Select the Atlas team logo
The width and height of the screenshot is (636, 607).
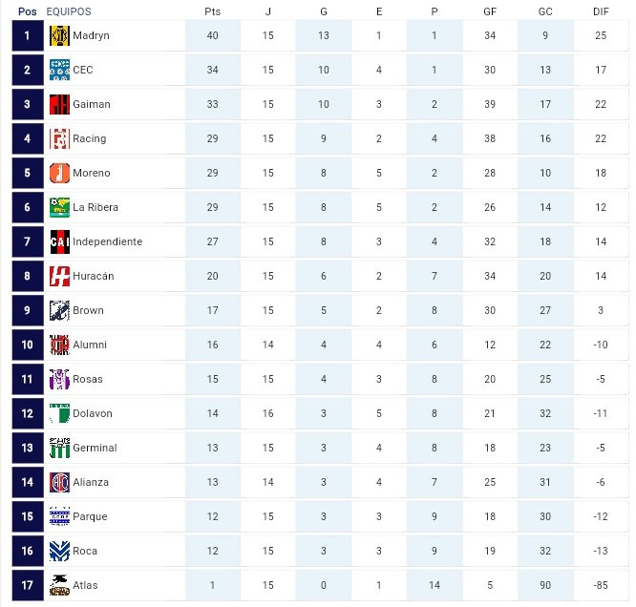[59, 585]
